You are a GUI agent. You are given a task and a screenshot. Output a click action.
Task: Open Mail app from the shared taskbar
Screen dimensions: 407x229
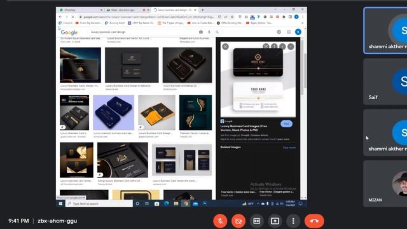pos(195,204)
